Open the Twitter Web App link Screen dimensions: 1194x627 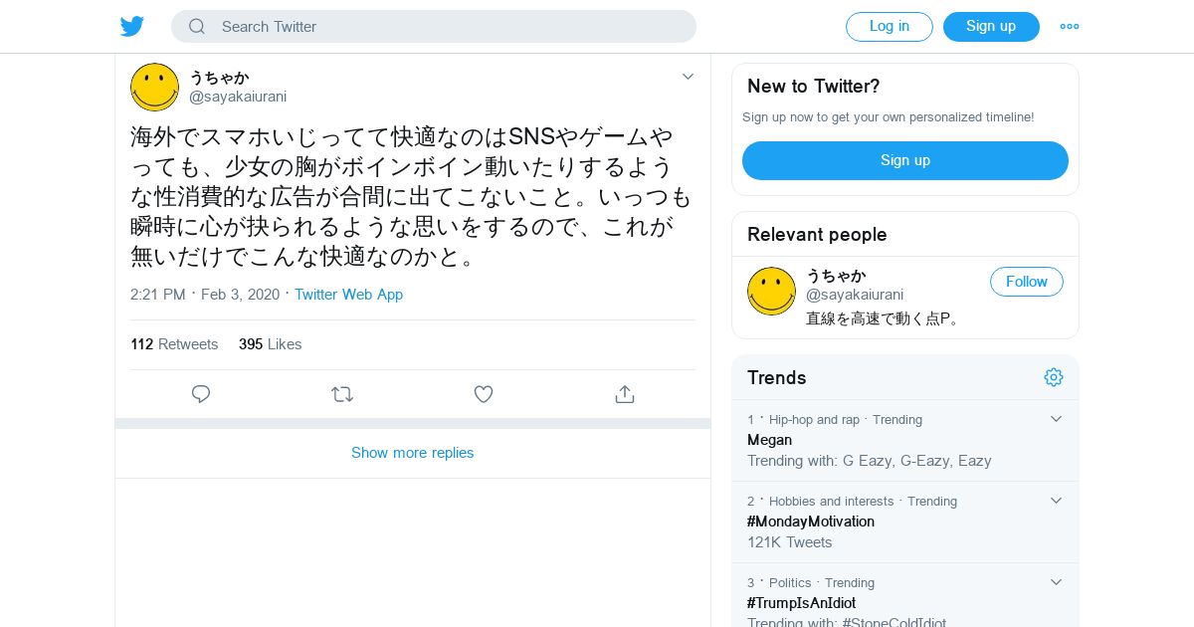pos(348,295)
